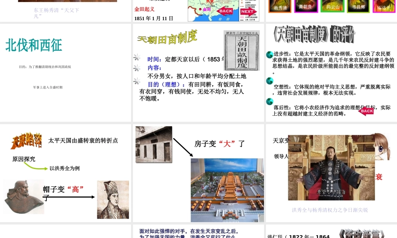397x238 pixels.
Task: Click the drawn portrait with tall hat
Action: (x=113, y=200)
